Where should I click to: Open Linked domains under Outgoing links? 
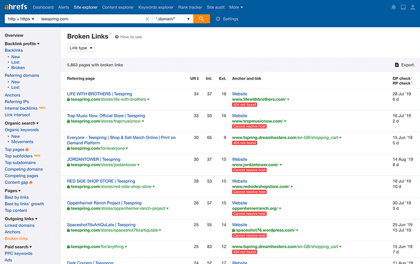tap(19, 226)
